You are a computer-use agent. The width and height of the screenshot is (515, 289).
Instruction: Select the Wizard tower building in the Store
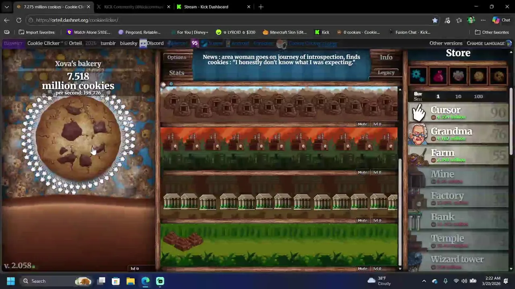click(x=458, y=262)
